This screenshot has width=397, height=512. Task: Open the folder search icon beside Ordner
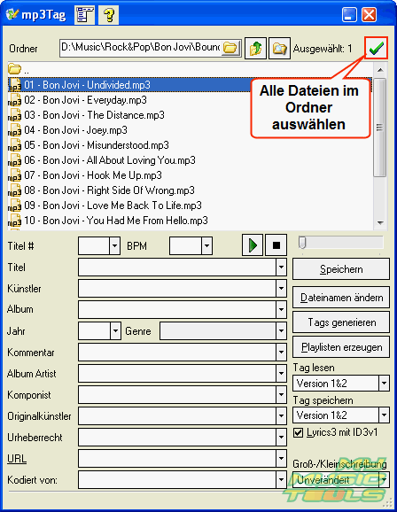click(279, 49)
